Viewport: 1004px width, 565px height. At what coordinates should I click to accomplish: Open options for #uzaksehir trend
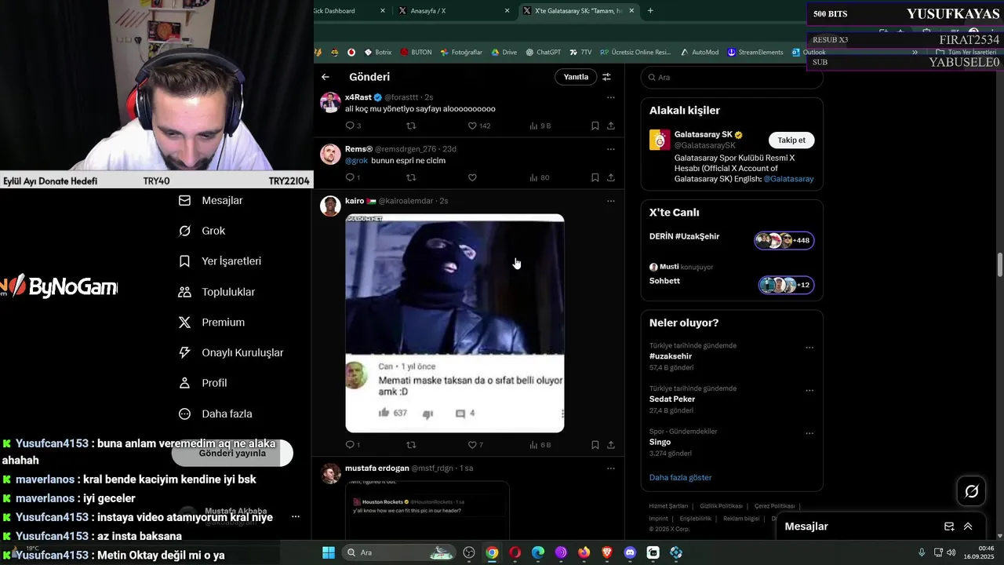[809, 348]
